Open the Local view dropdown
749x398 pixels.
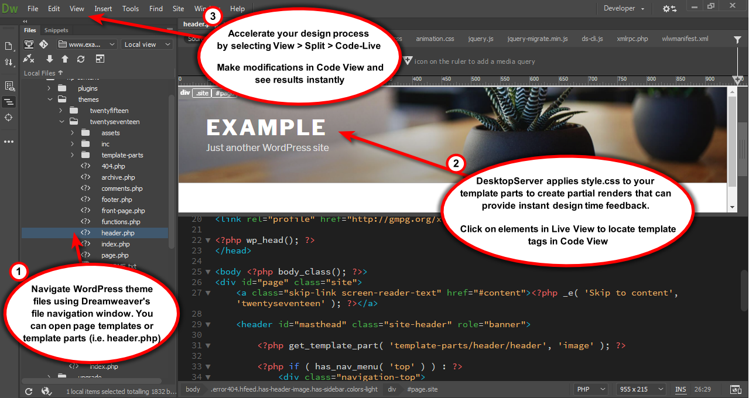pos(147,44)
